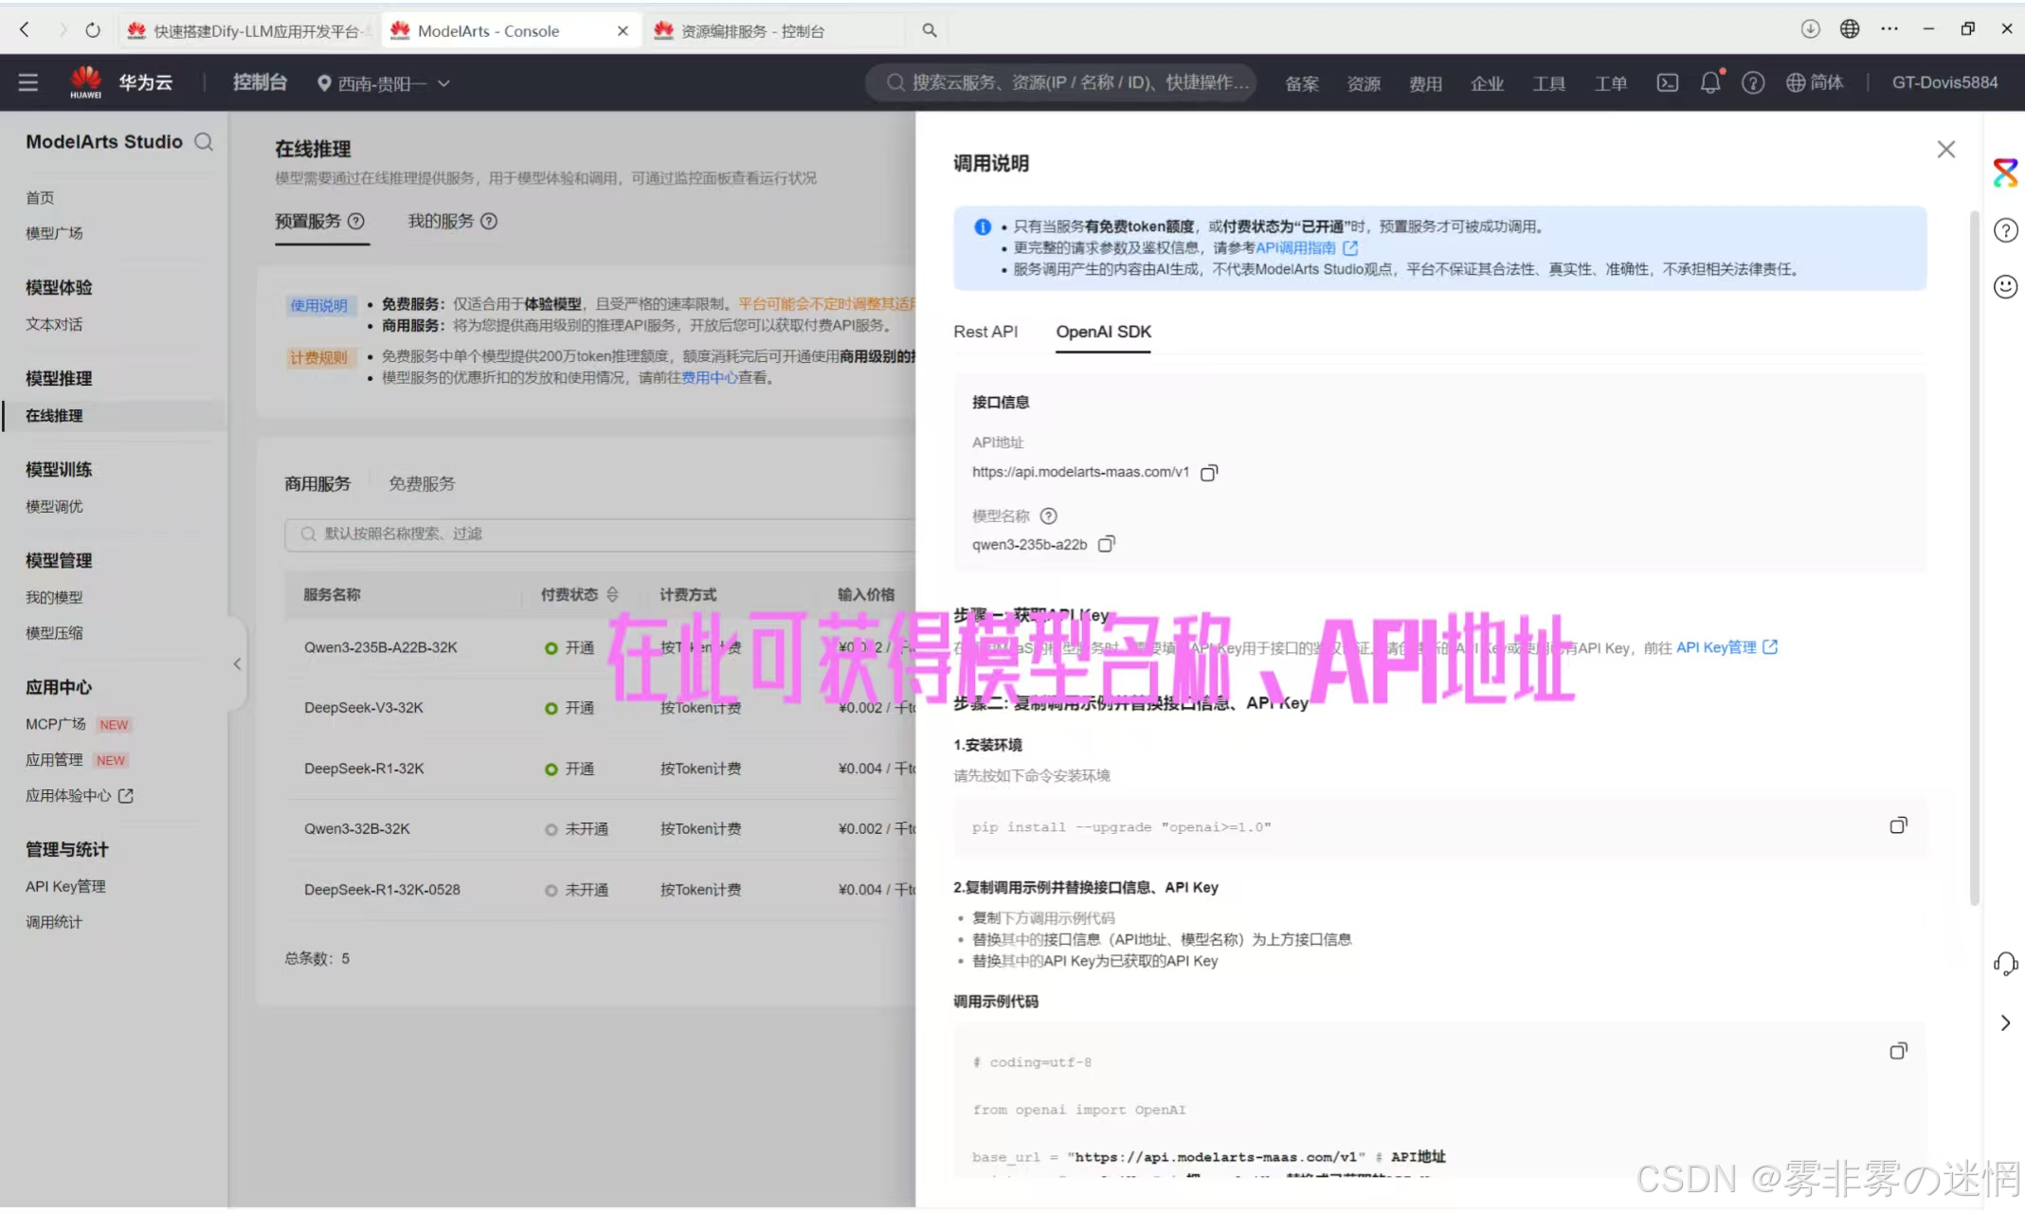Switch to 免费服务 tab
2025x1213 pixels.
422,483
